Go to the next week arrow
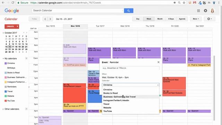The image size is (222, 125). coord(50,19)
